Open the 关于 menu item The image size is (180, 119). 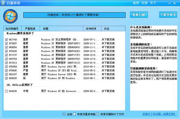[153, 3]
